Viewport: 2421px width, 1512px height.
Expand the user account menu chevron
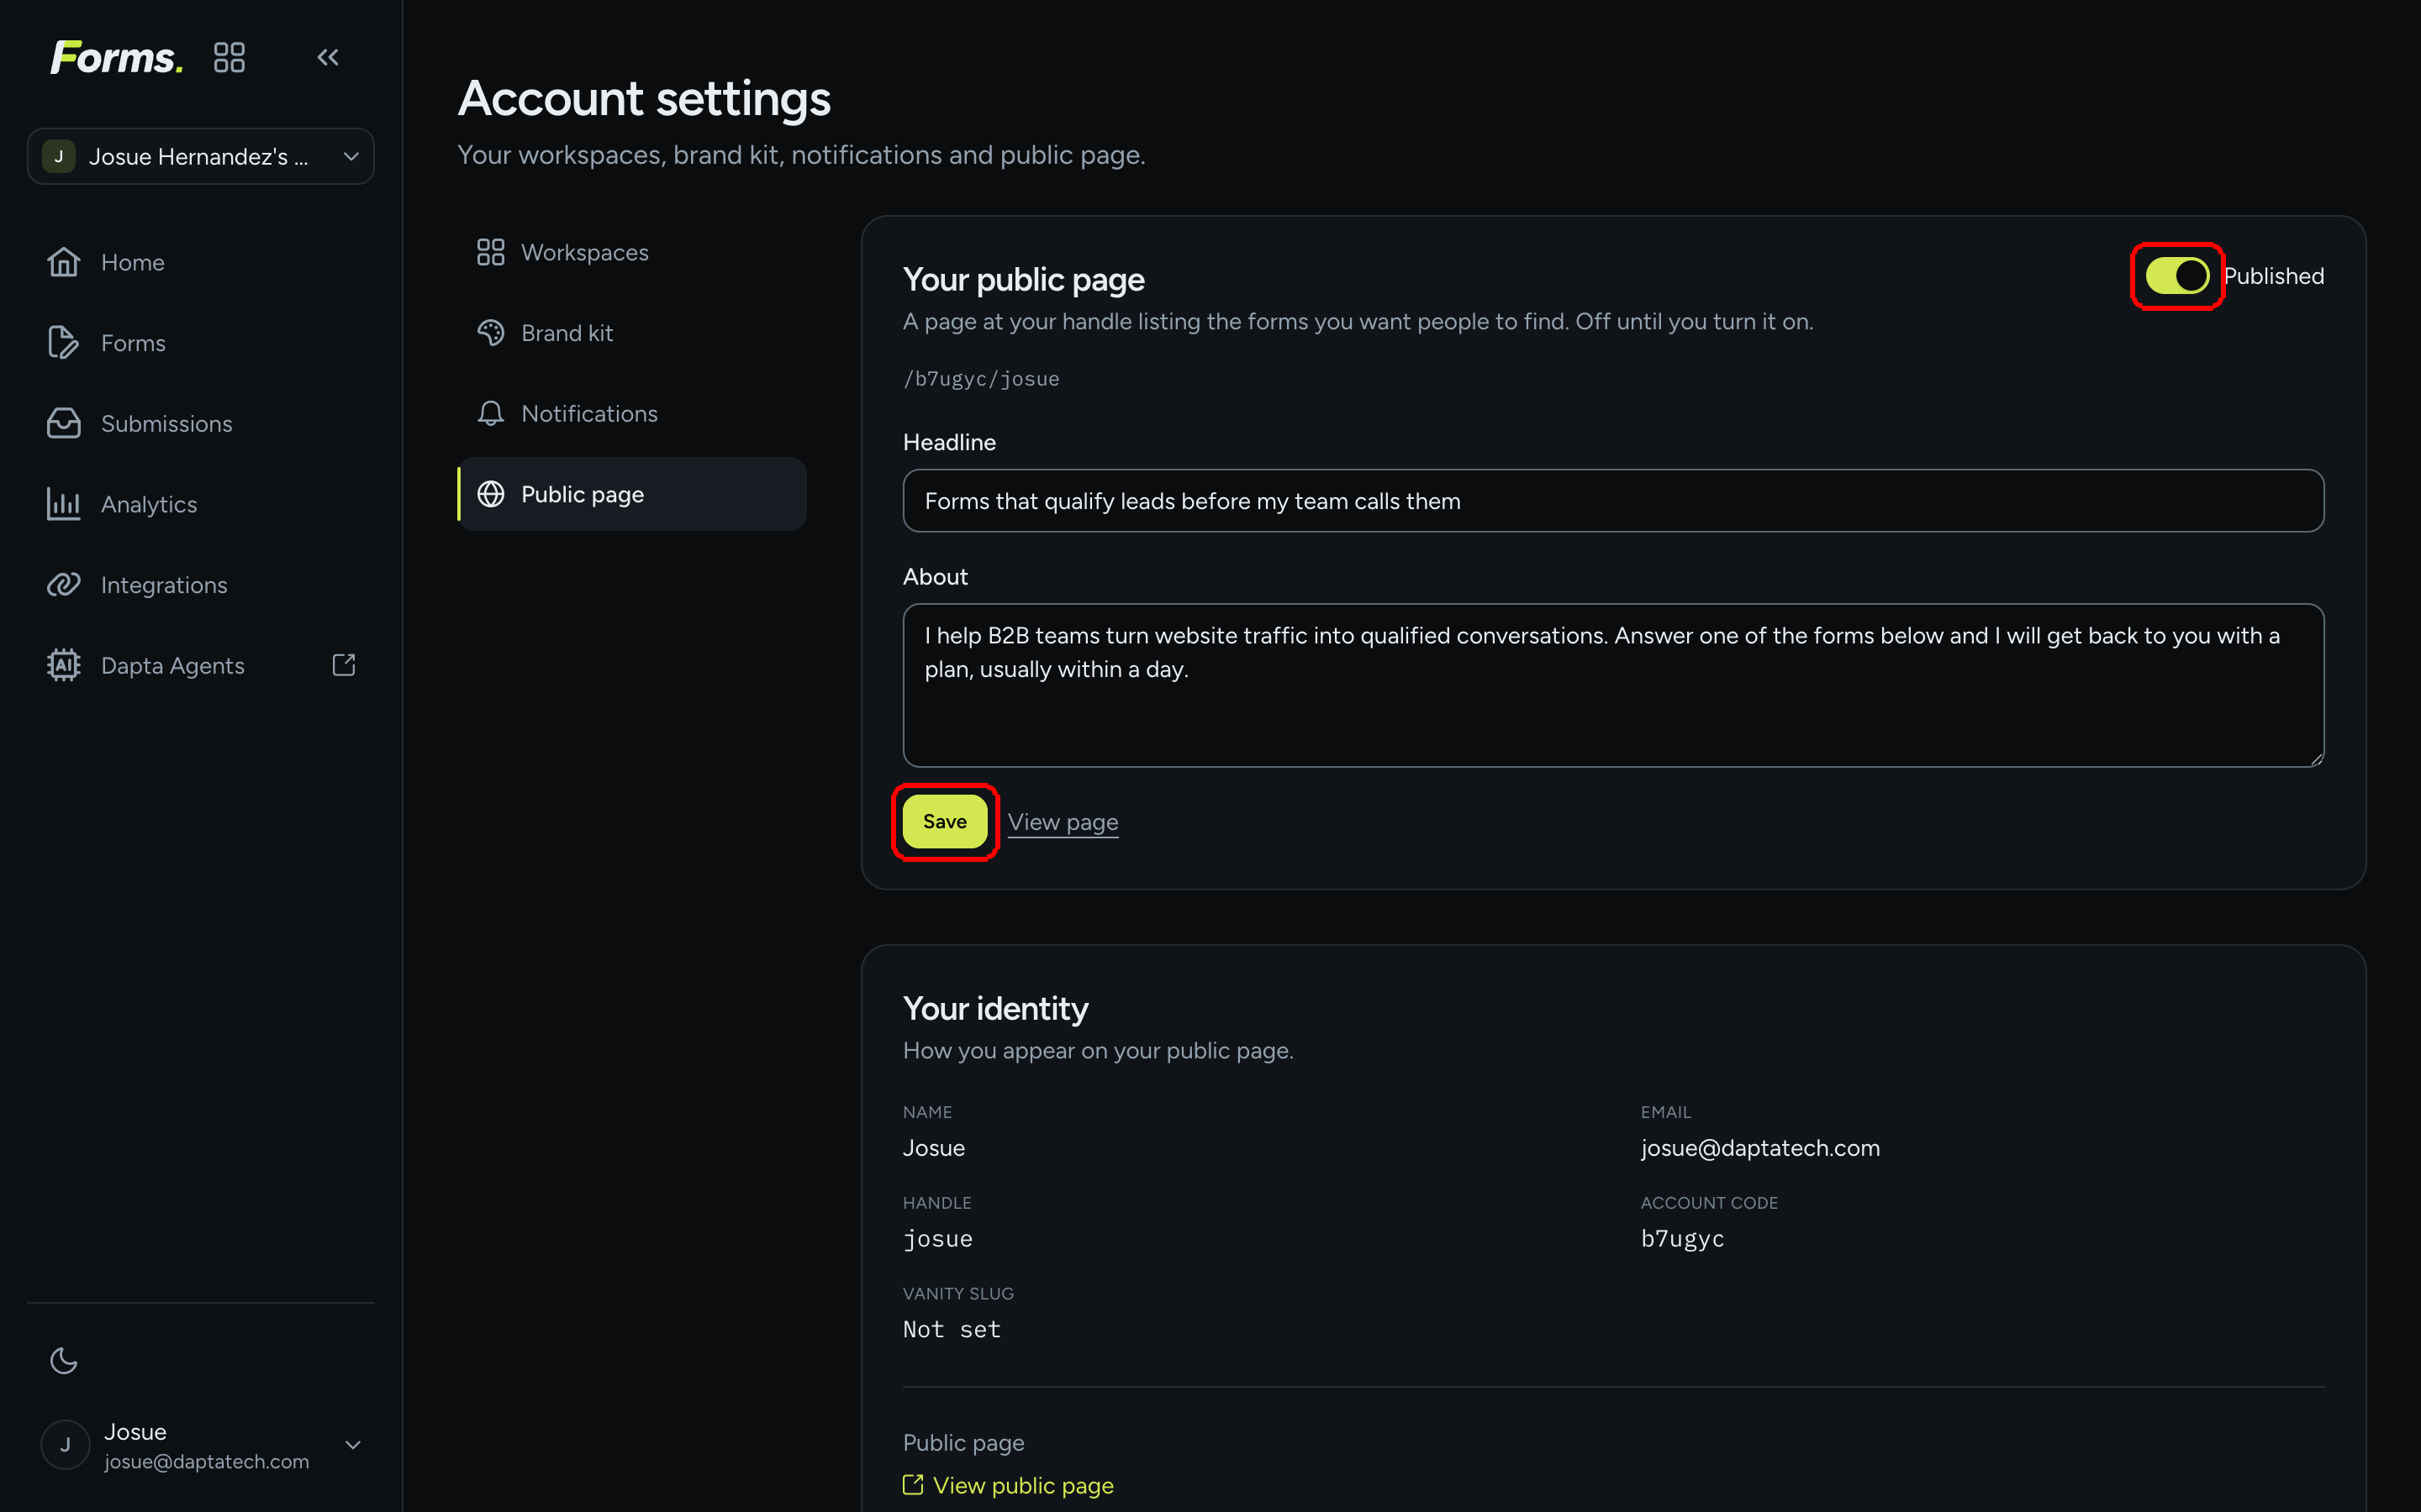[x=352, y=1445]
